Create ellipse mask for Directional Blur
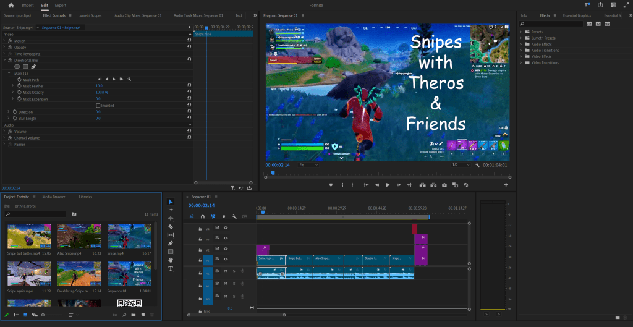 (x=17, y=67)
